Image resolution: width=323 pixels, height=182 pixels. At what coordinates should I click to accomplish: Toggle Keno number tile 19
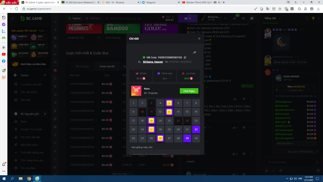(151, 121)
